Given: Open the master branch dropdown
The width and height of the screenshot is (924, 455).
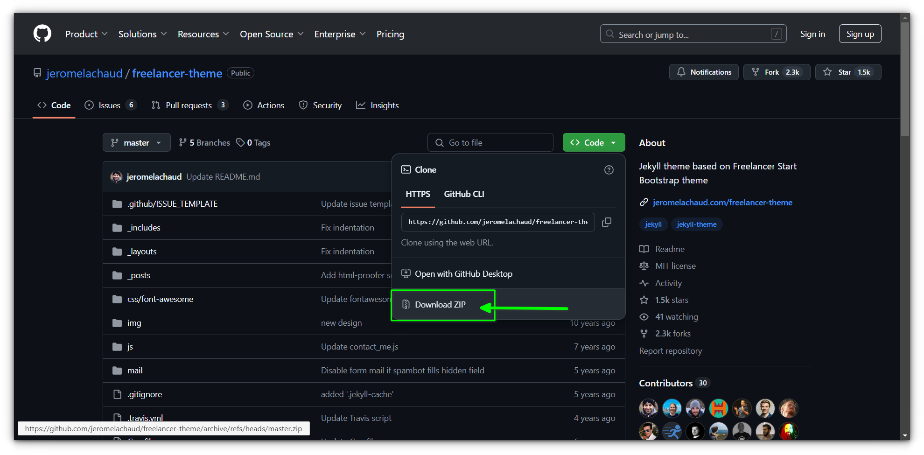Looking at the screenshot, I should 136,143.
